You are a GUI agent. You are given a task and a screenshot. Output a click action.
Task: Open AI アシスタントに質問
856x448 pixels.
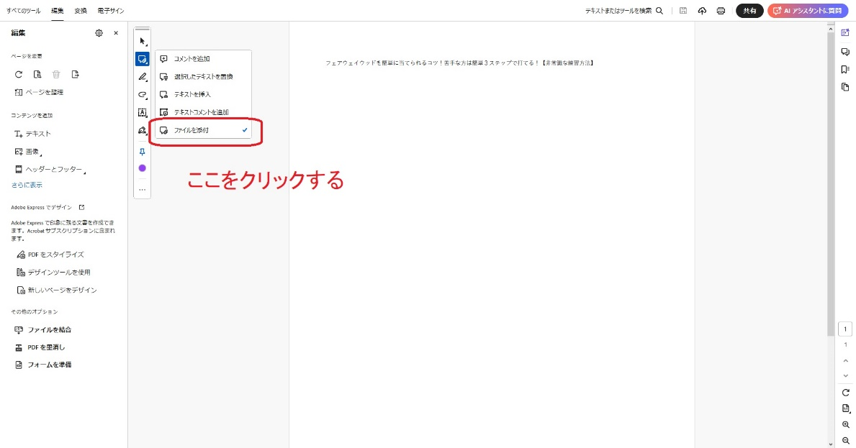click(x=807, y=11)
